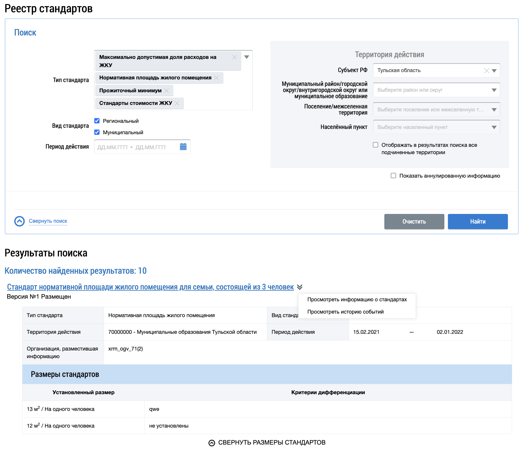Open calendar picker for Период действия
The image size is (522, 456).
(183, 147)
